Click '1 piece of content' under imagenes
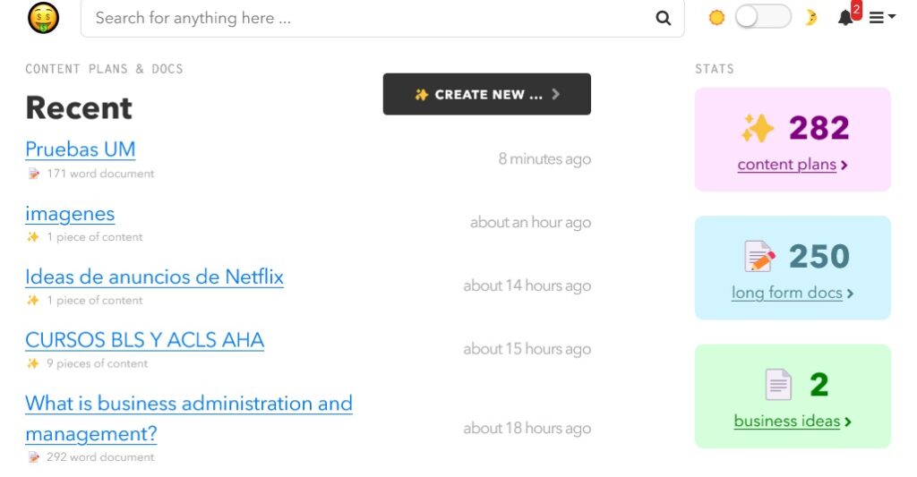 click(95, 237)
